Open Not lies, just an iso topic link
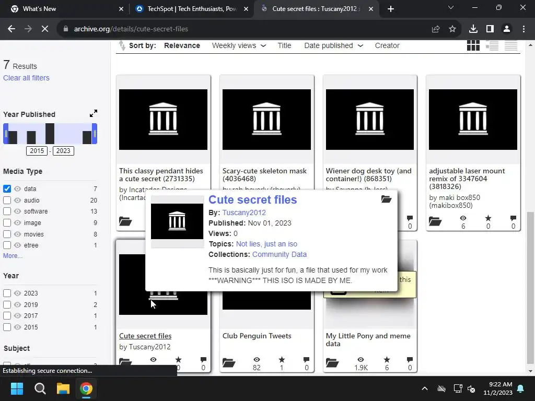 266,244
